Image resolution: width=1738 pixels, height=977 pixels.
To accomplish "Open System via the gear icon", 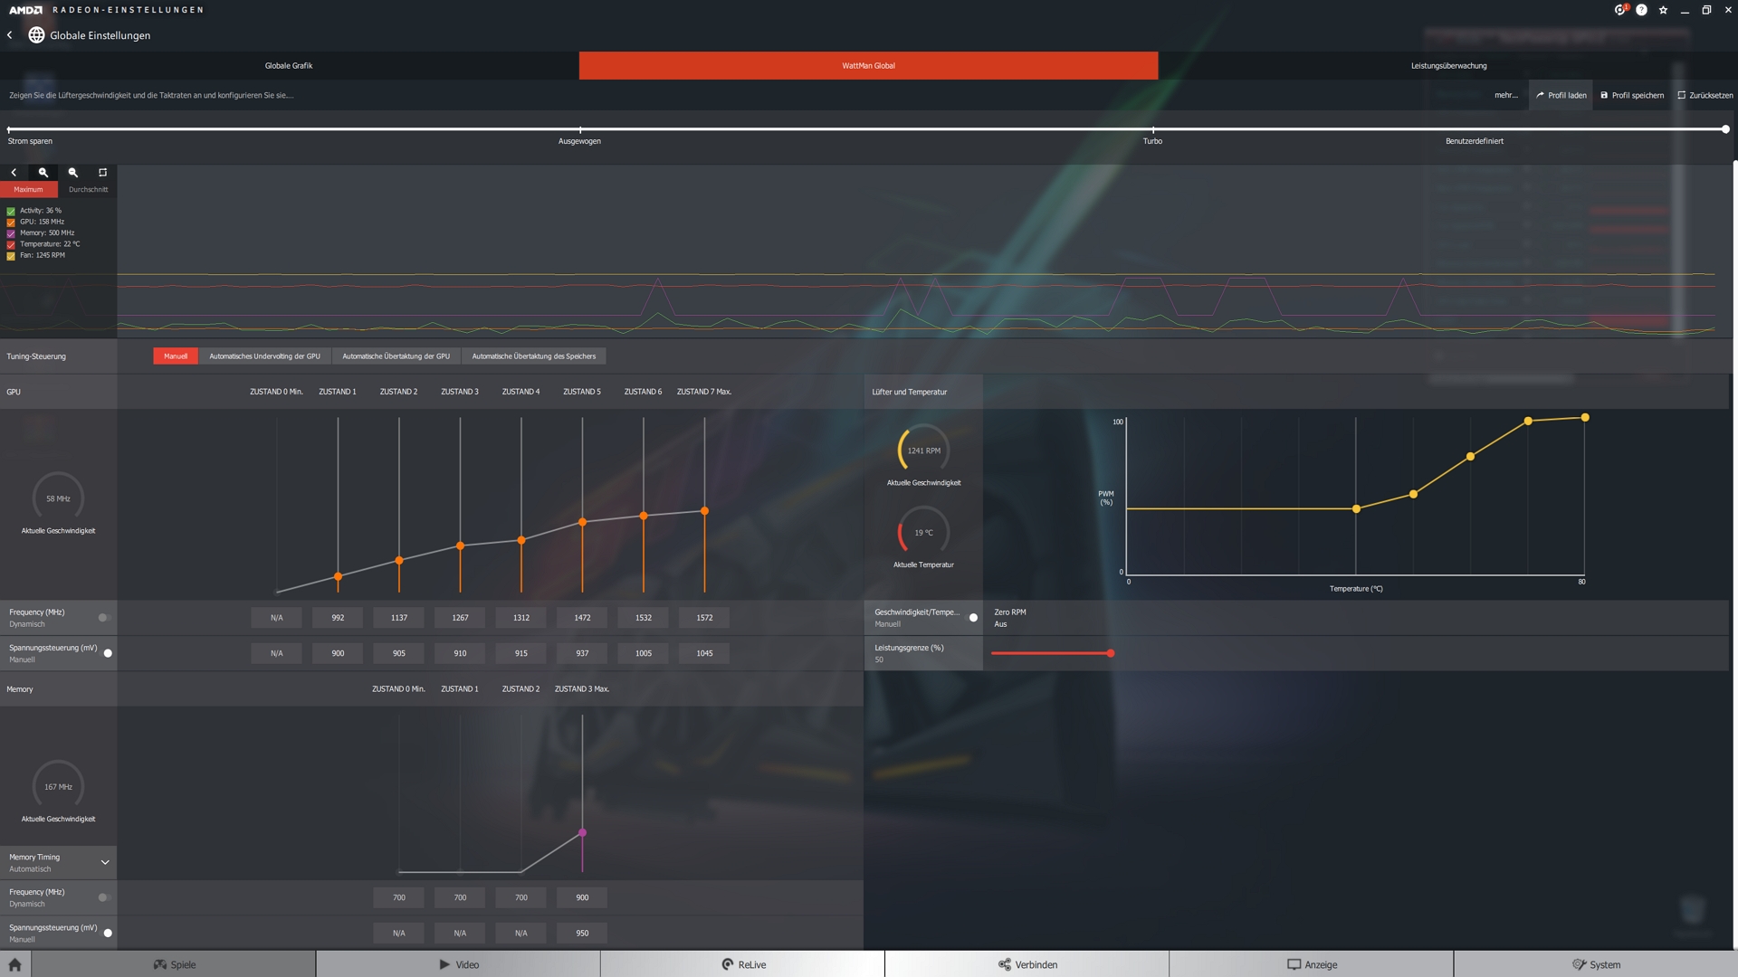I will tap(1580, 964).
